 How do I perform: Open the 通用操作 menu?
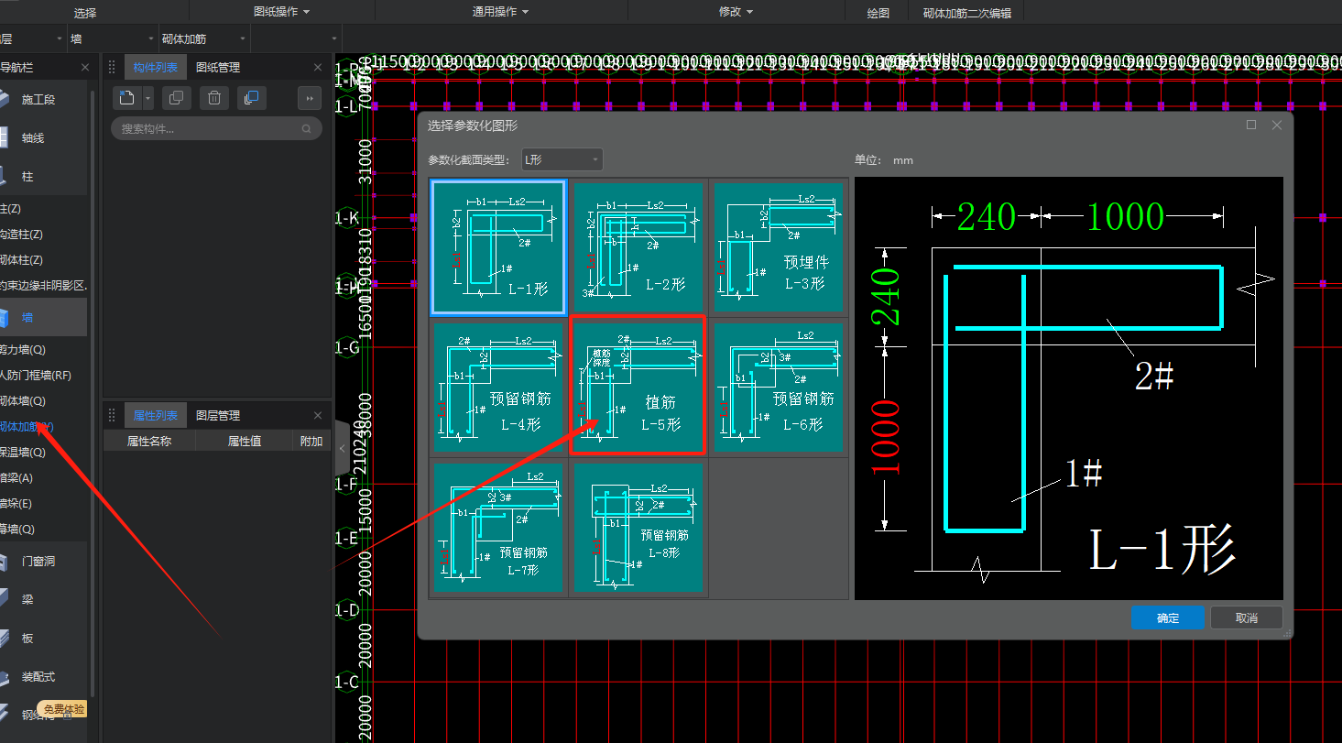click(500, 12)
